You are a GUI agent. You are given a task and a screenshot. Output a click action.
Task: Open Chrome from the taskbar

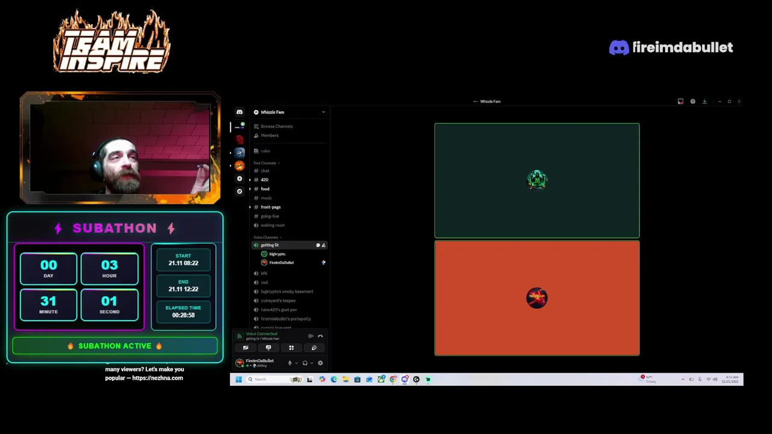[393, 379]
